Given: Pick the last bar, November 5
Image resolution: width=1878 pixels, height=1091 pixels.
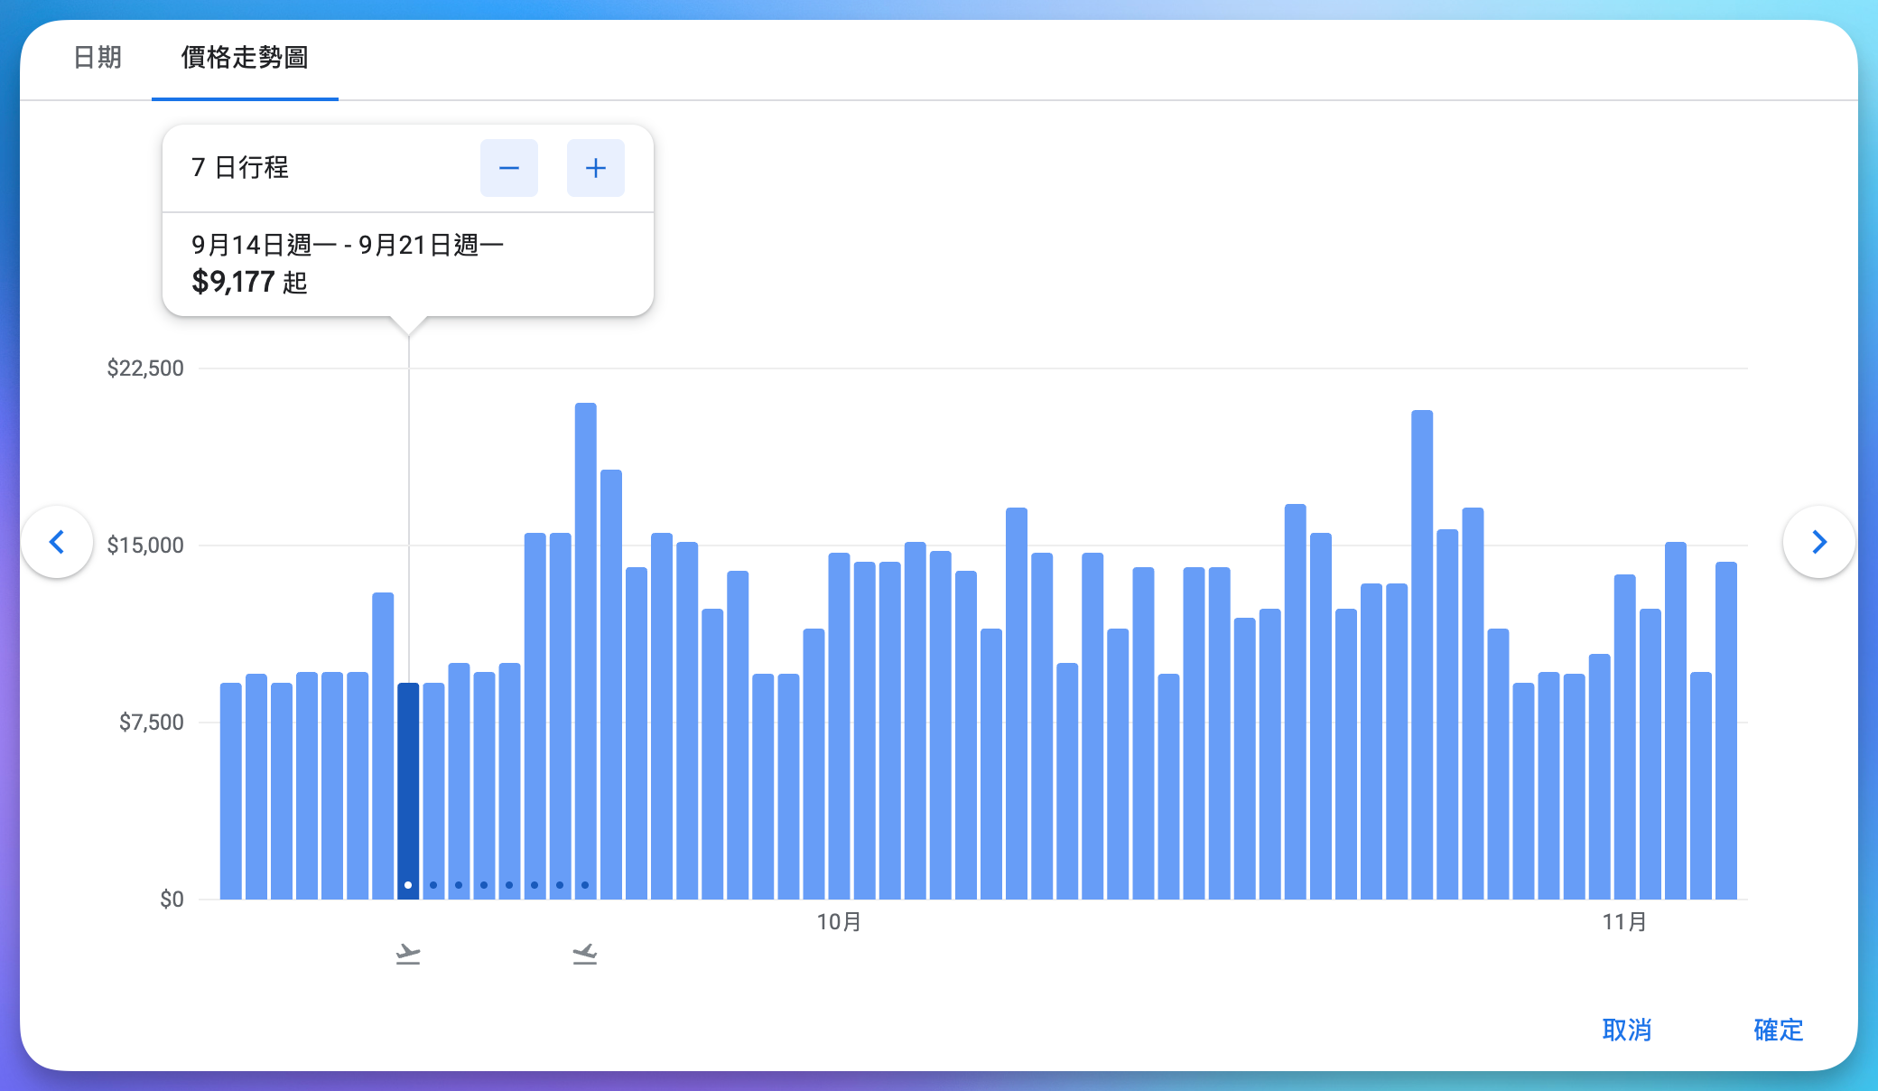Looking at the screenshot, I should 1726,731.
